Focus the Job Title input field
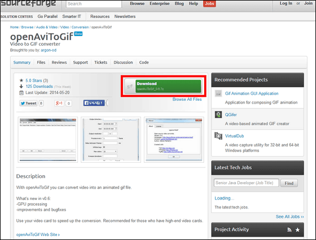Screen dimensions: 316x240 click(x=246, y=183)
